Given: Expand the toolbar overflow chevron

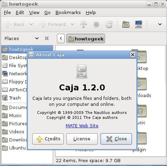Looking at the screenshot, I should 160,24.
